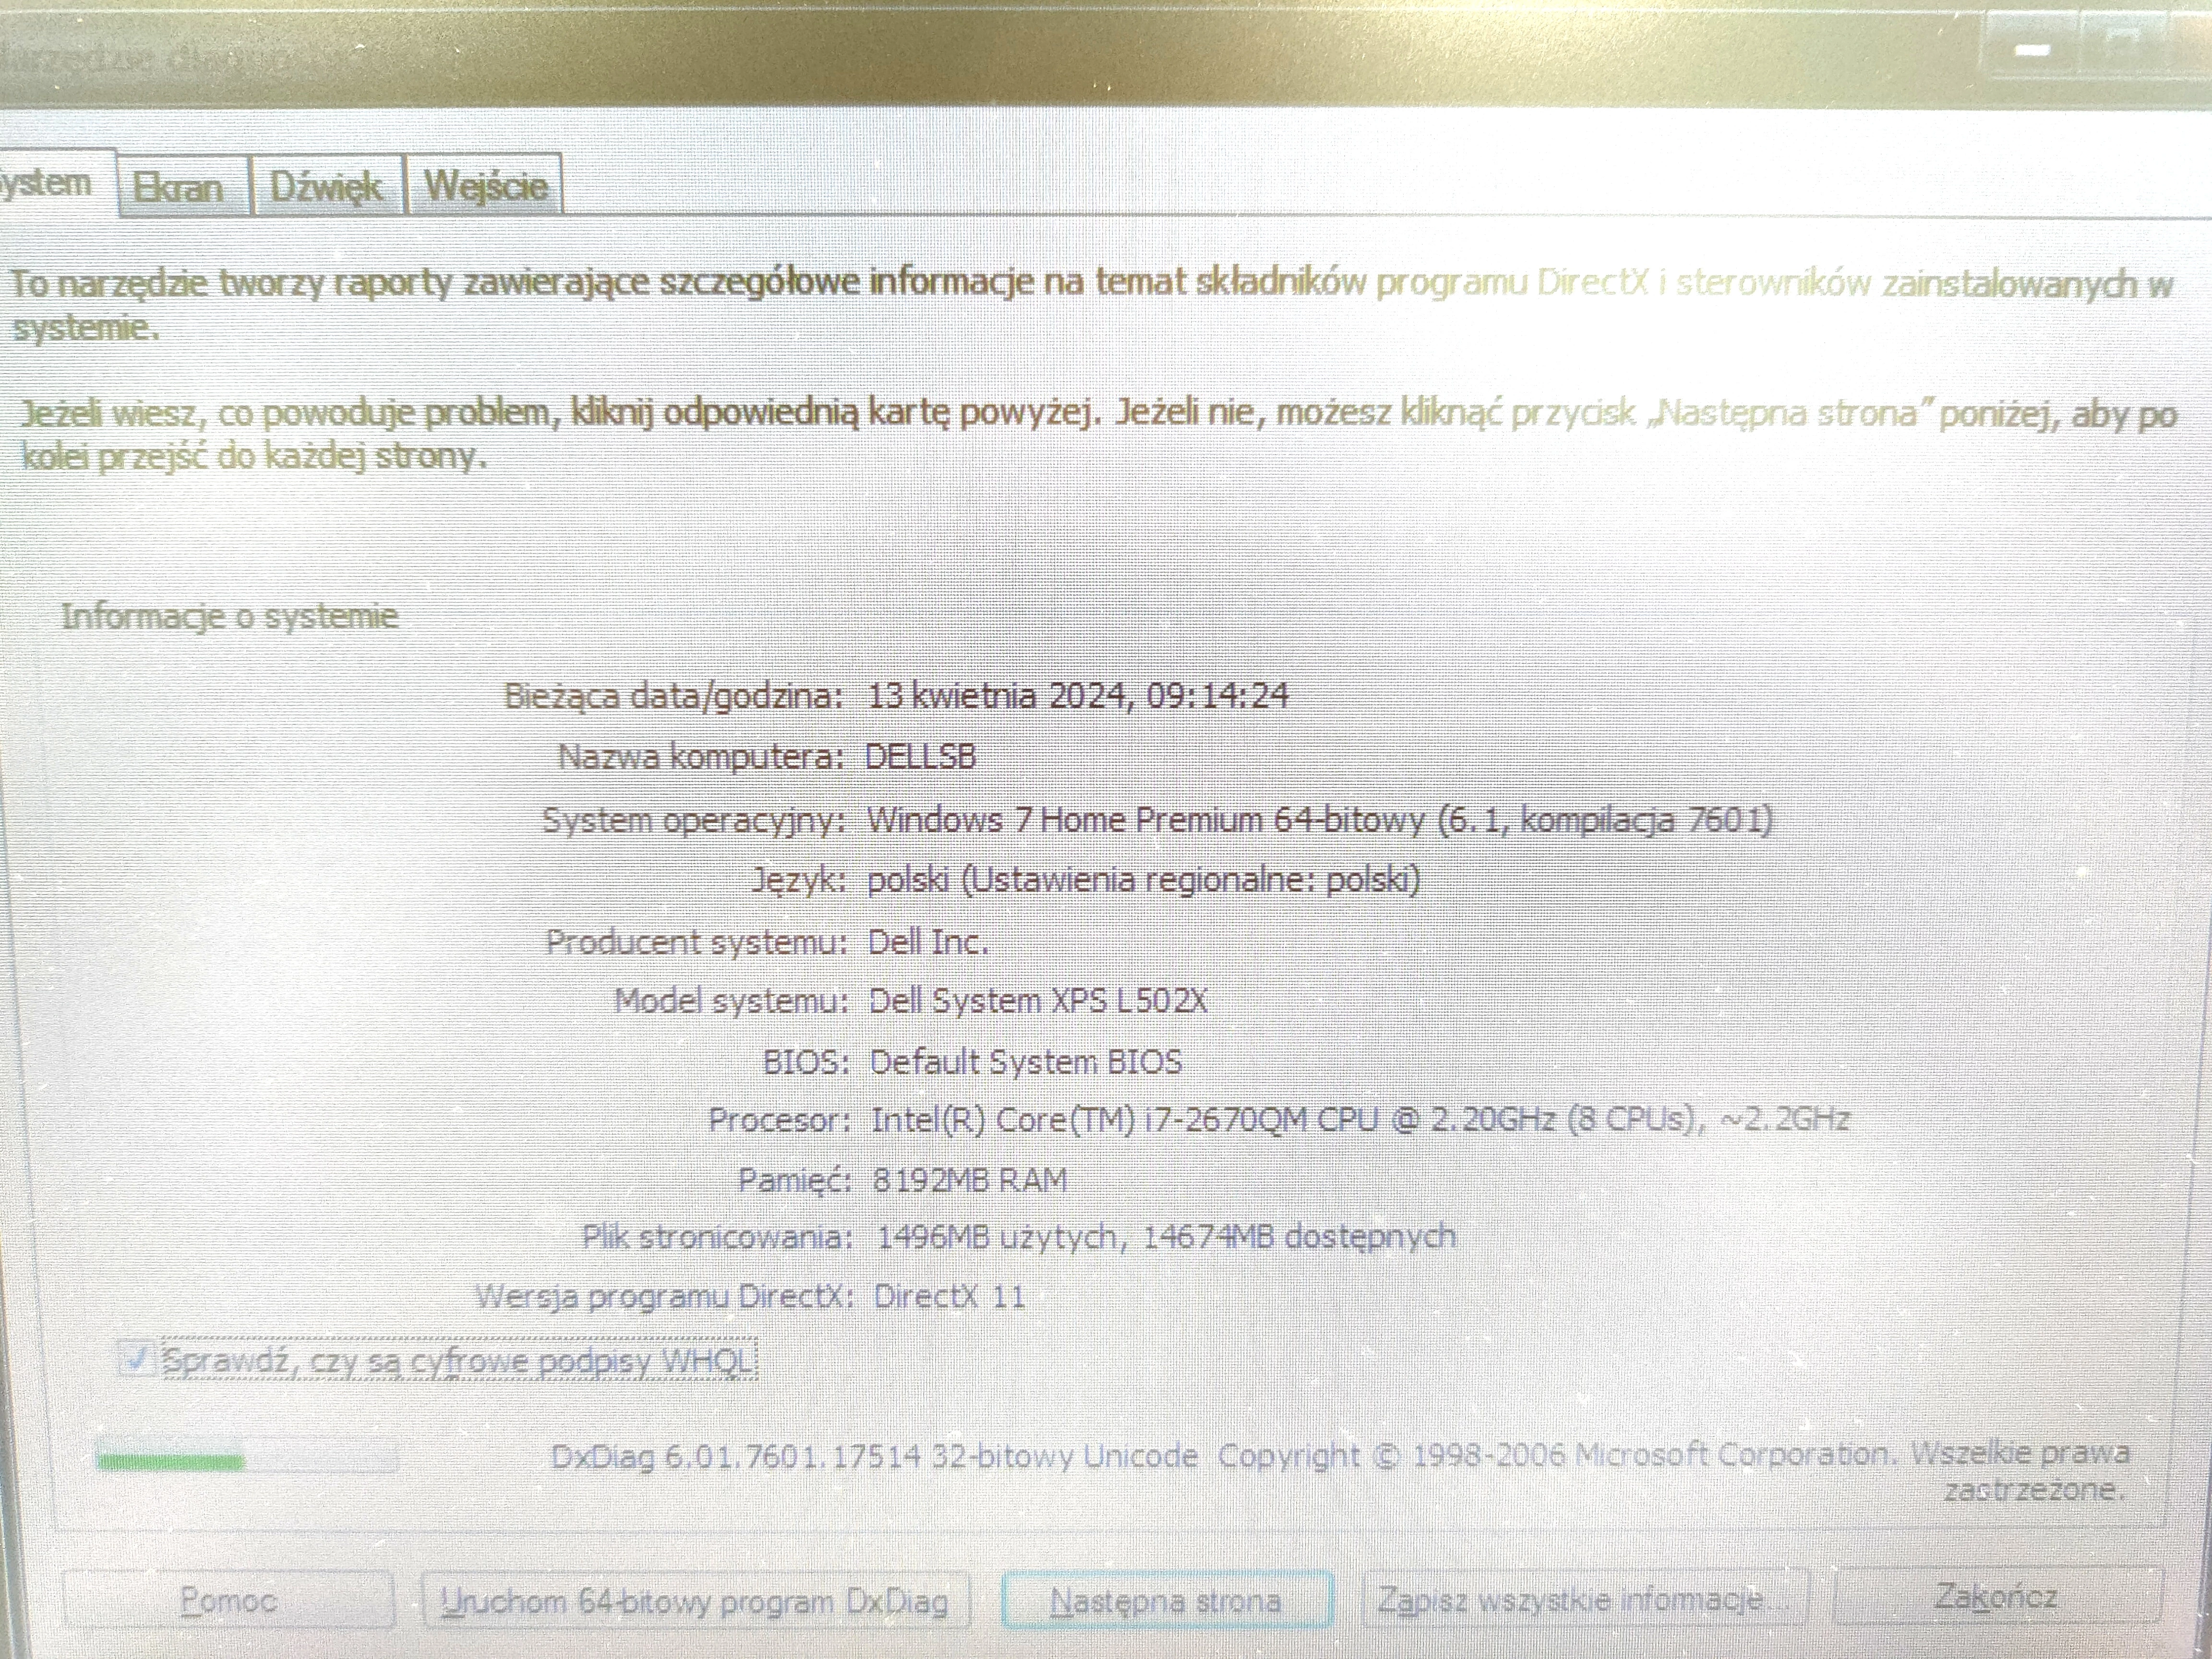Click the computer name value DELLSB
The width and height of the screenshot is (2212, 1659).
click(920, 756)
